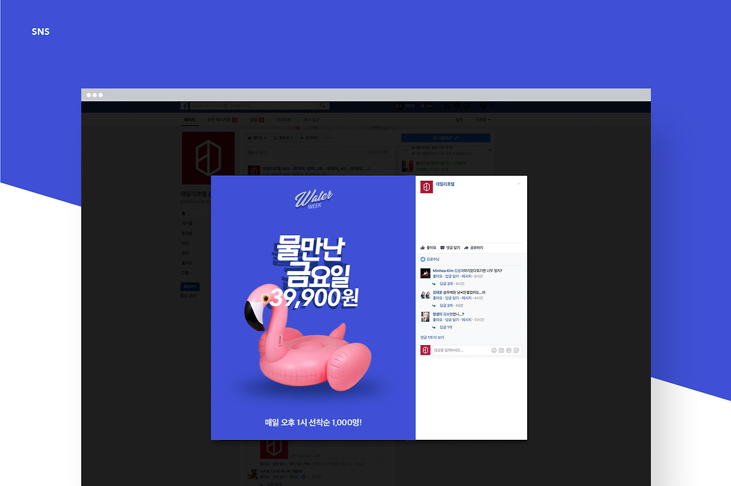Click the 좋아요 thumbs-up button under the post
Viewport: 731px width, 486px height.
click(428, 248)
